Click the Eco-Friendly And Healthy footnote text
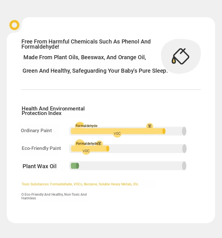The height and width of the screenshot is (238, 222). tap(54, 196)
